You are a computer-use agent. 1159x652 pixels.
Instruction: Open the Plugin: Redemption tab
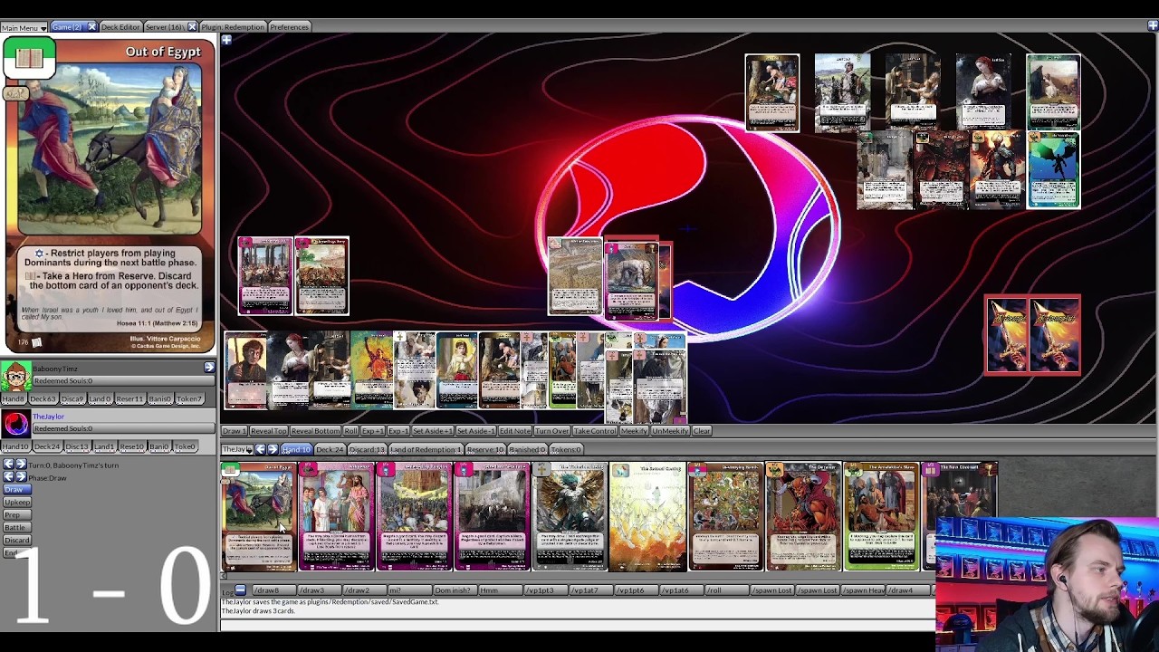tap(232, 27)
